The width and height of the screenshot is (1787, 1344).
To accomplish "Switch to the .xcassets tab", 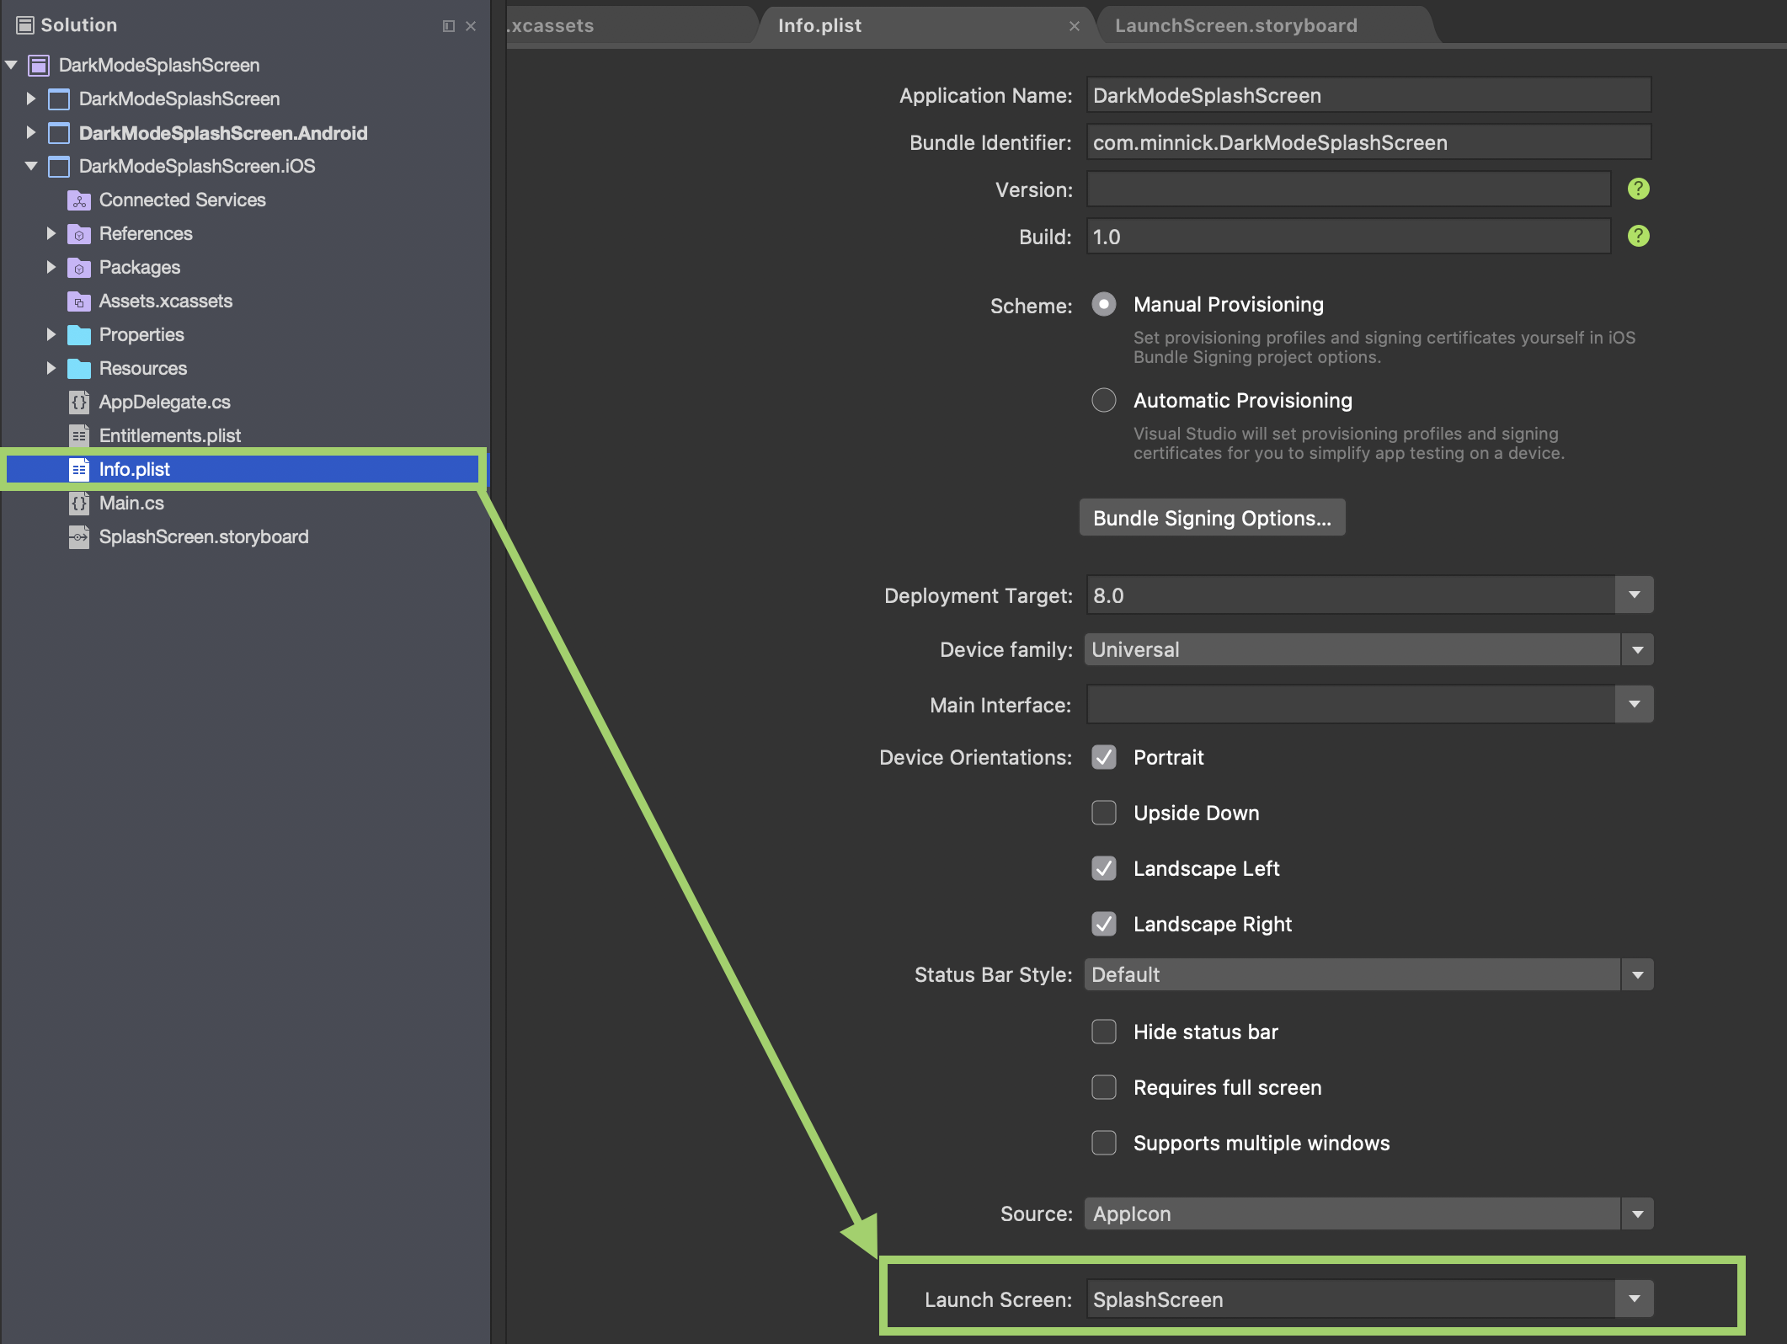I will [x=552, y=26].
